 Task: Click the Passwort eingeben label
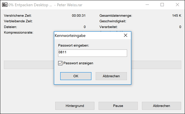click(74, 45)
